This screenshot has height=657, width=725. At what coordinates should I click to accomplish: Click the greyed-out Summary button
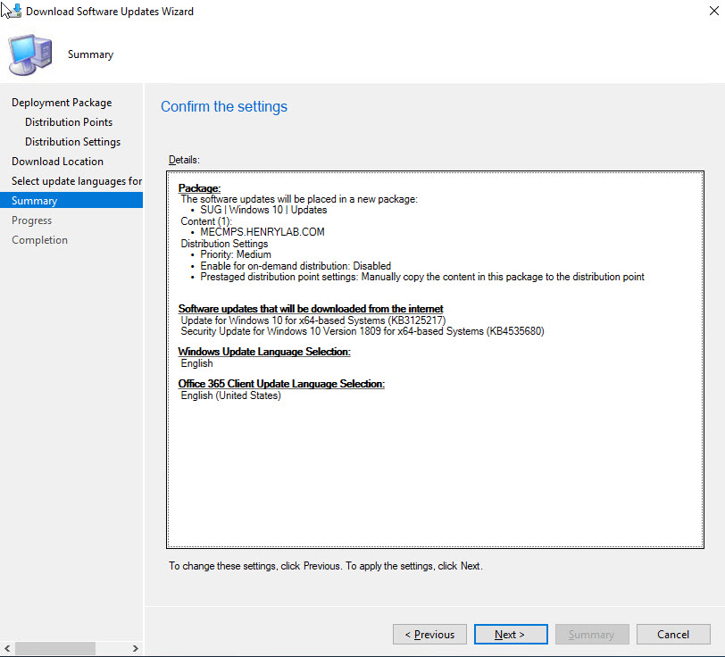592,635
